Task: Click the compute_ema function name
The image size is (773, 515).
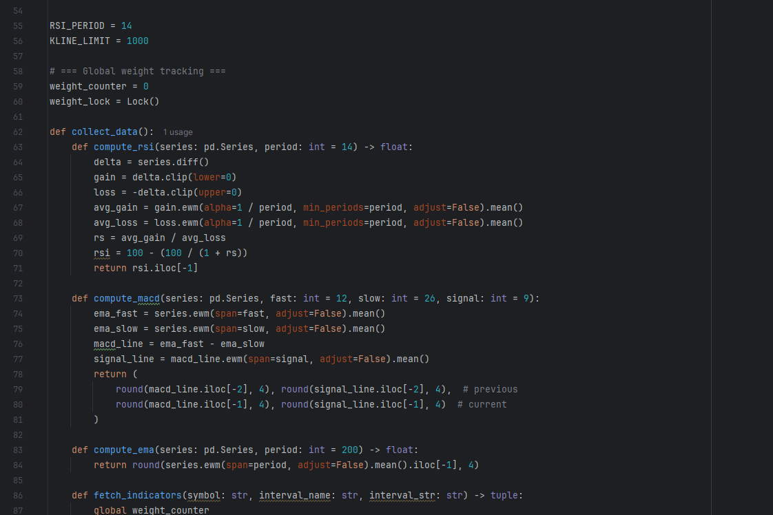Action: click(123, 450)
